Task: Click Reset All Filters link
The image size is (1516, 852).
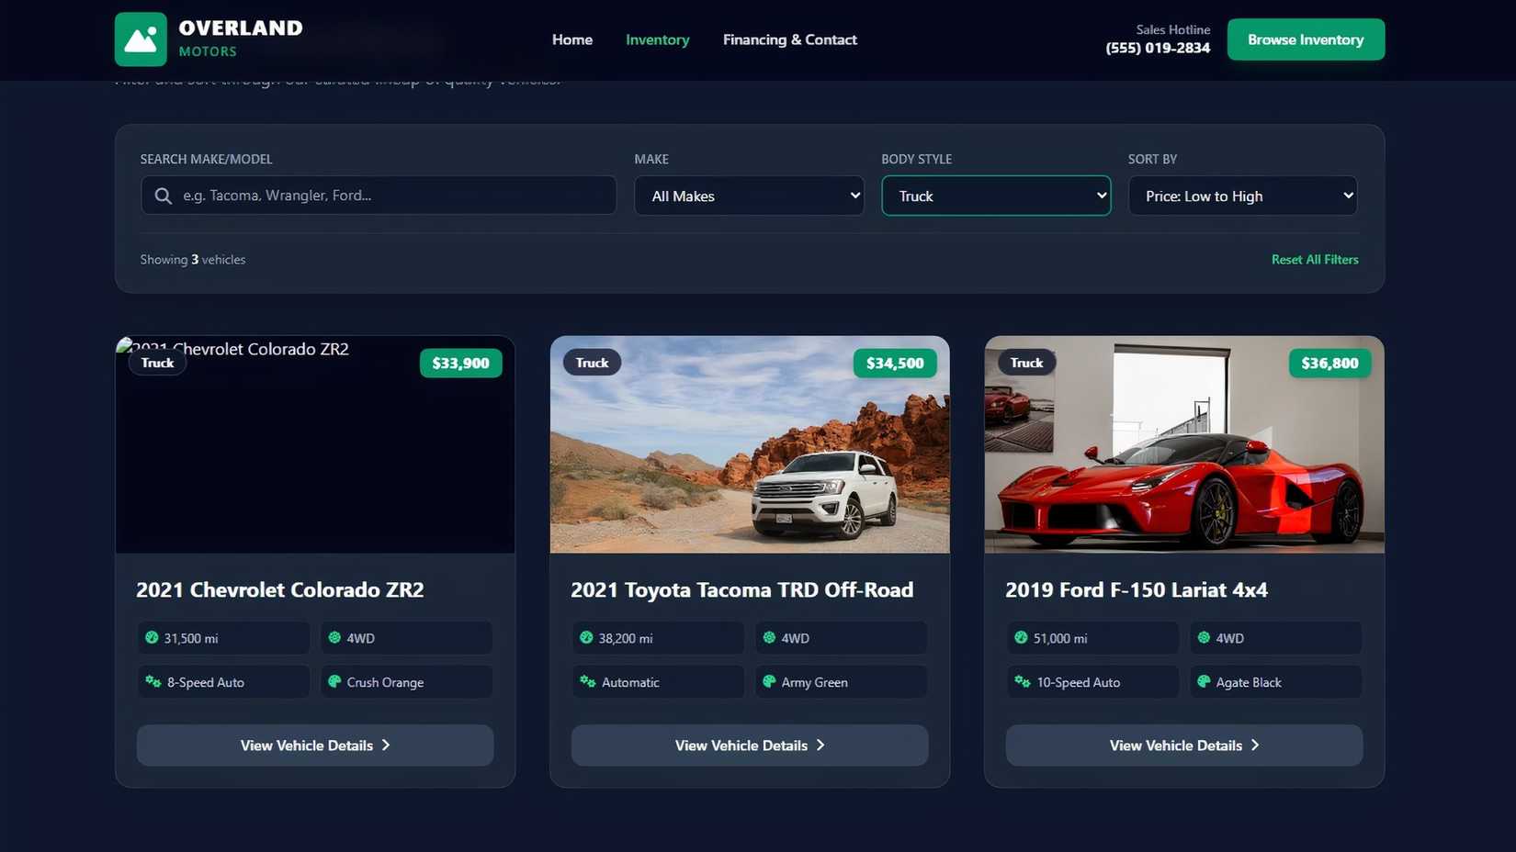Action: [x=1315, y=260]
